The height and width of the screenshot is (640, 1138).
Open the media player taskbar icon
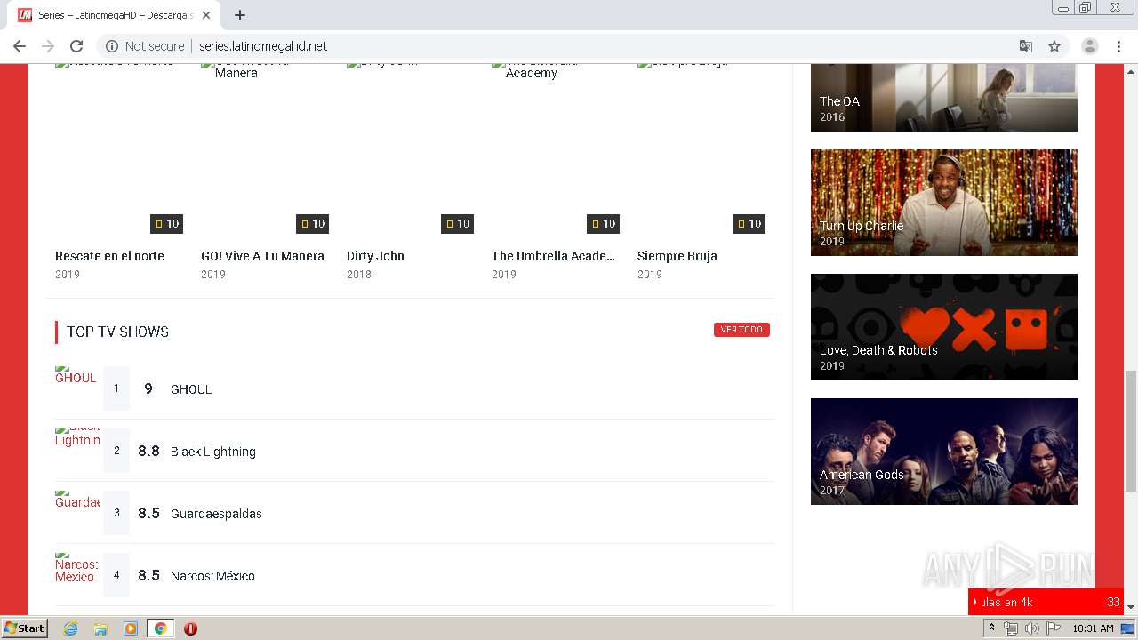click(131, 628)
